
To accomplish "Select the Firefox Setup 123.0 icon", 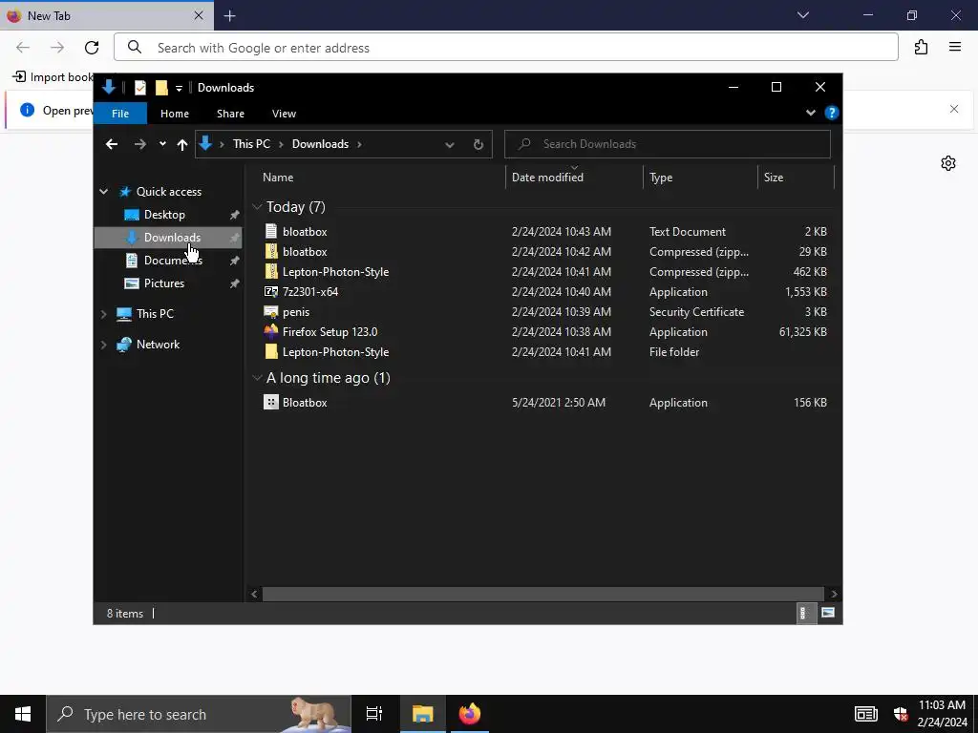I will click(270, 331).
